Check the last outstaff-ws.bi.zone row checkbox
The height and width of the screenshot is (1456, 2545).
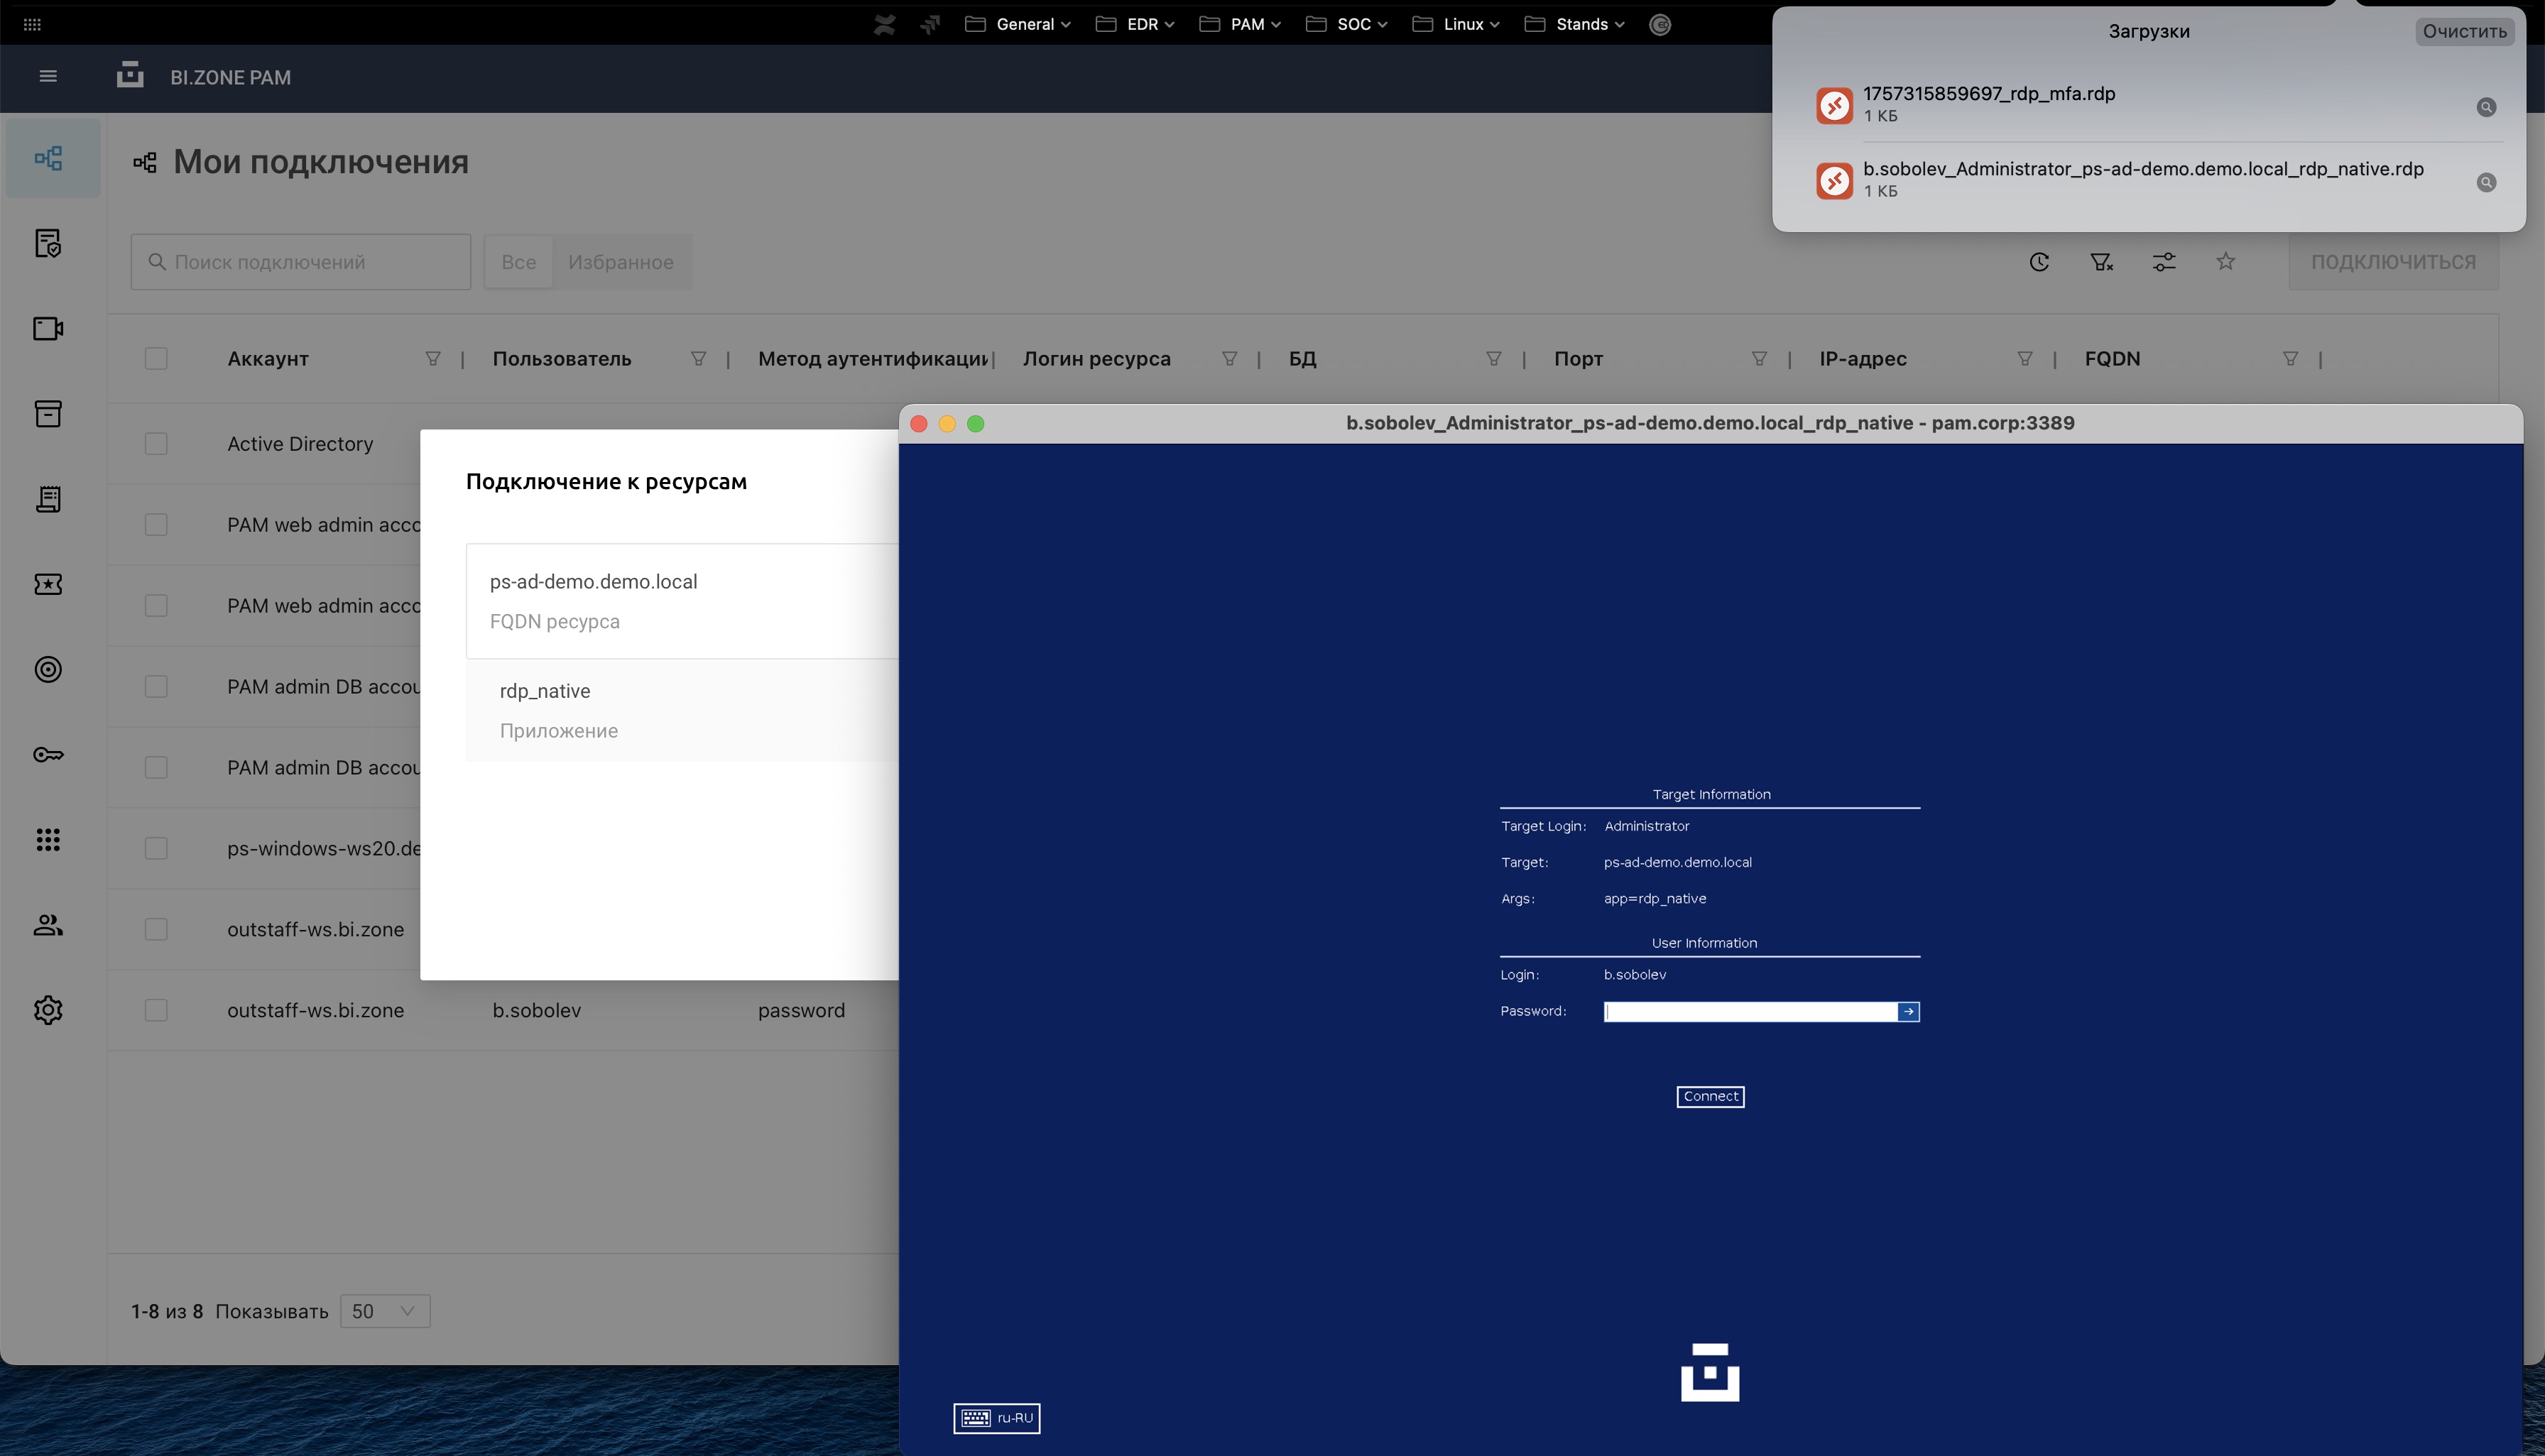pyautogui.click(x=156, y=1010)
